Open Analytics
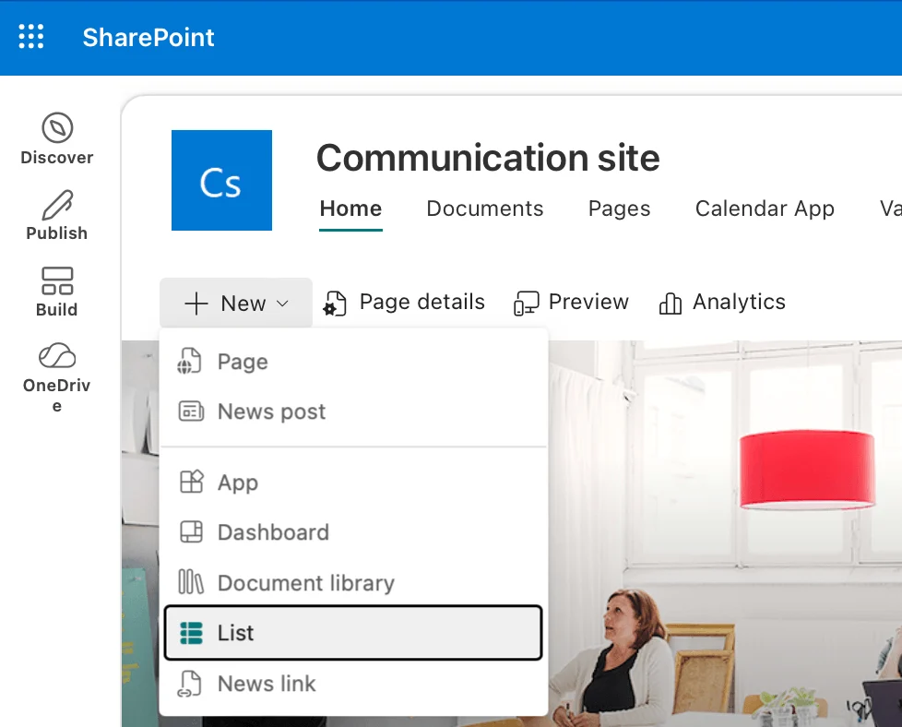The height and width of the screenshot is (727, 902). click(722, 303)
